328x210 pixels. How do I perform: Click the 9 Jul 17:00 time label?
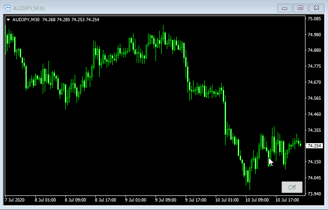click(196, 200)
